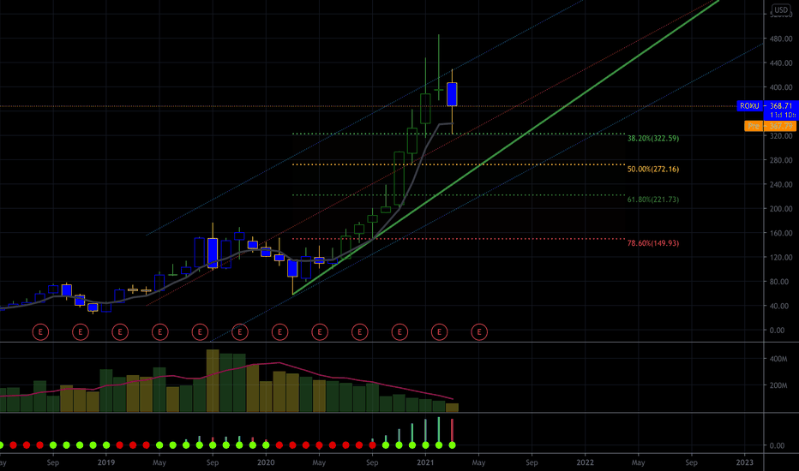Image resolution: width=799 pixels, height=471 pixels.
Task: Click the 480.00 price axis label
Action: [x=781, y=39]
